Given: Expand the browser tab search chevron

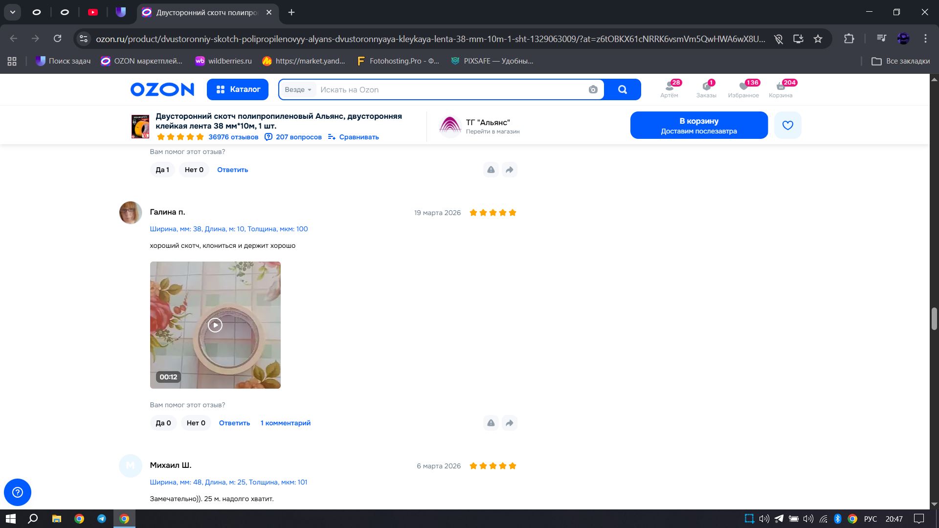Looking at the screenshot, I should [13, 12].
